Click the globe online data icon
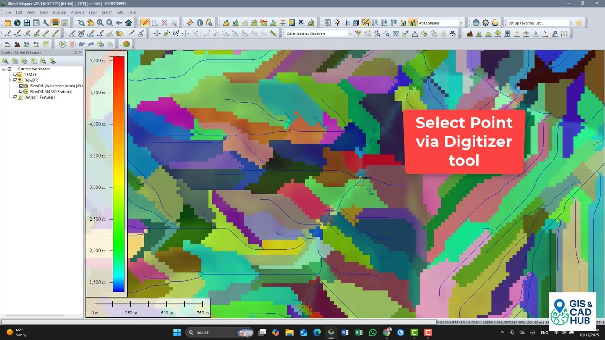The height and width of the screenshot is (340, 605). click(17, 23)
